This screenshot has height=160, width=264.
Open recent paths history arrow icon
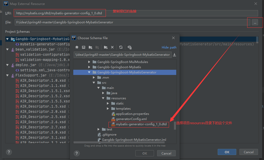point(174,55)
